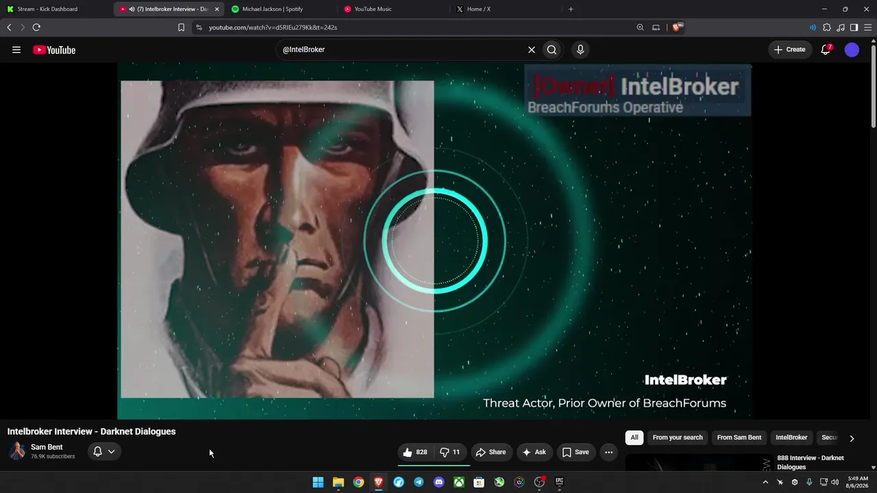This screenshot has height=493, width=877.
Task: Go forward in browser history
Action: [22, 27]
